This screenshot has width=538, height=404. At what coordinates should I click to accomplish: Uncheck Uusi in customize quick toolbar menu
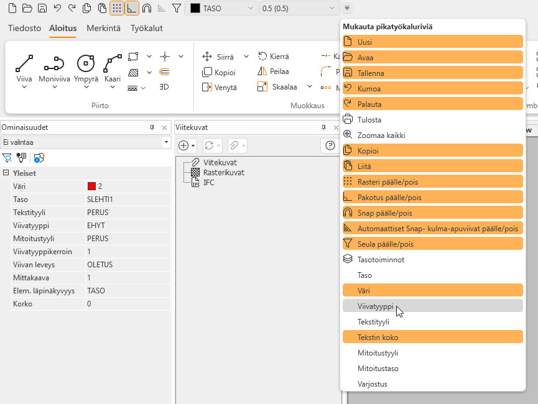433,42
